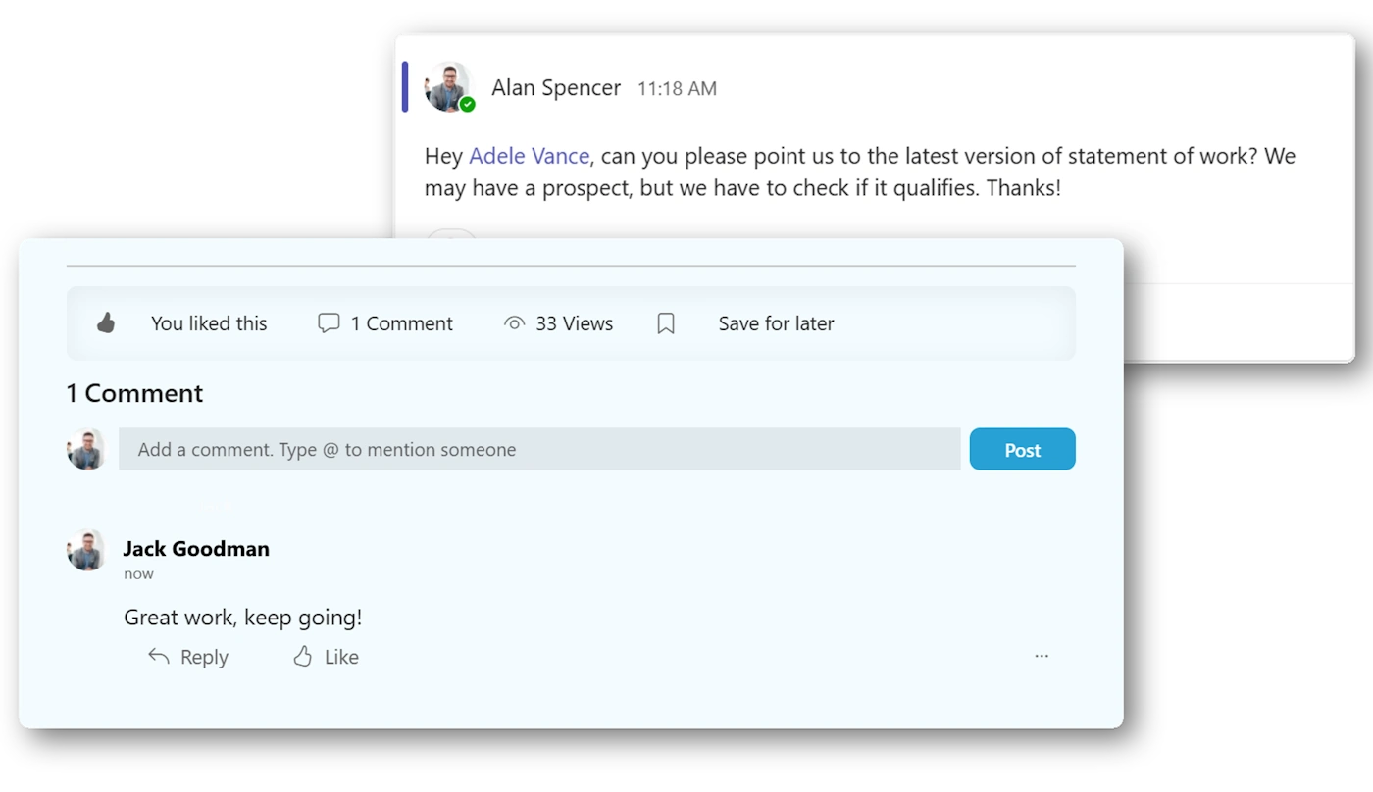Toggle the "You liked this" label
The image size is (1373, 792).
208,323
